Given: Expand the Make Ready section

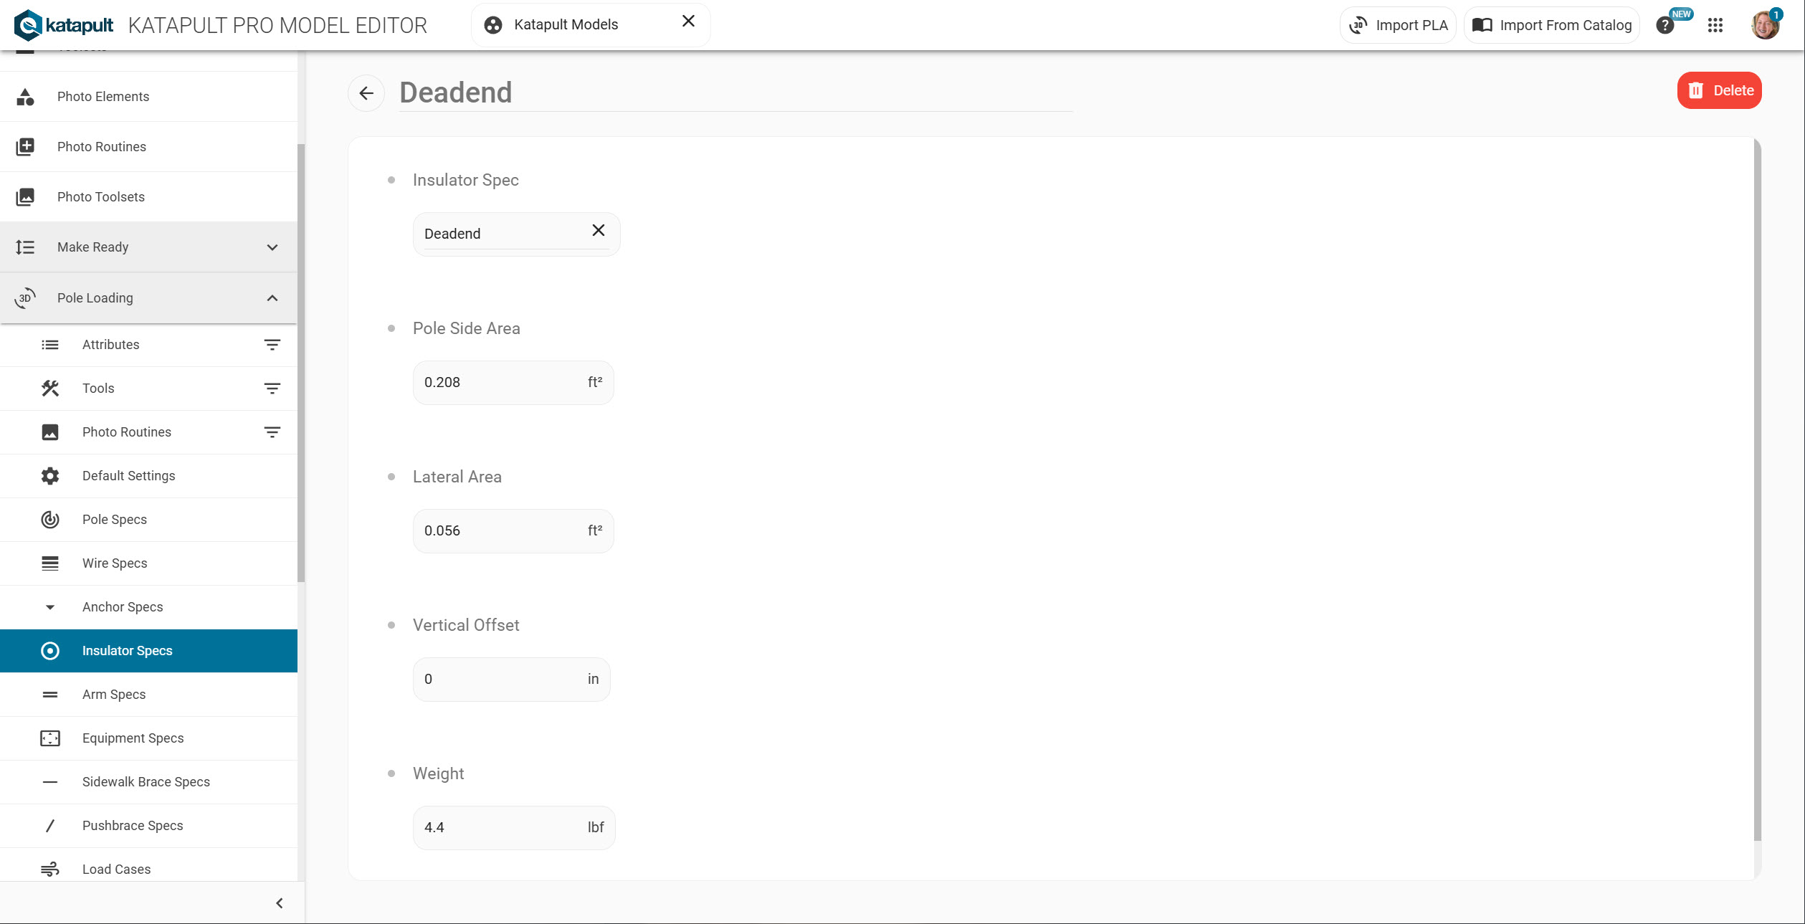Looking at the screenshot, I should point(272,247).
